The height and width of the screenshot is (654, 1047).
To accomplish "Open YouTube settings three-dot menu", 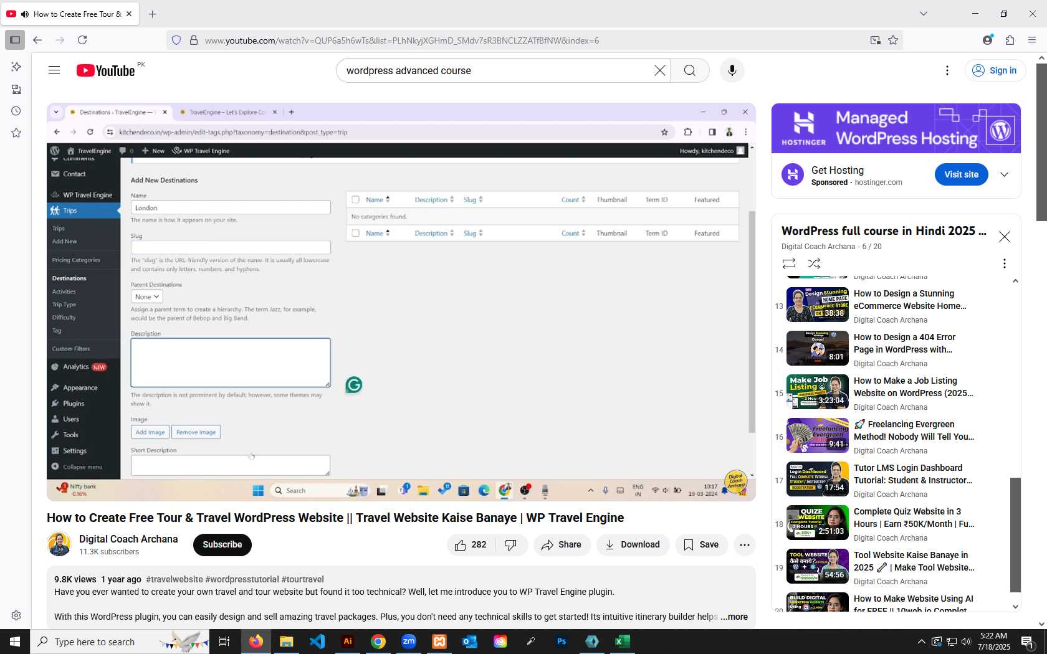I will click(x=947, y=70).
